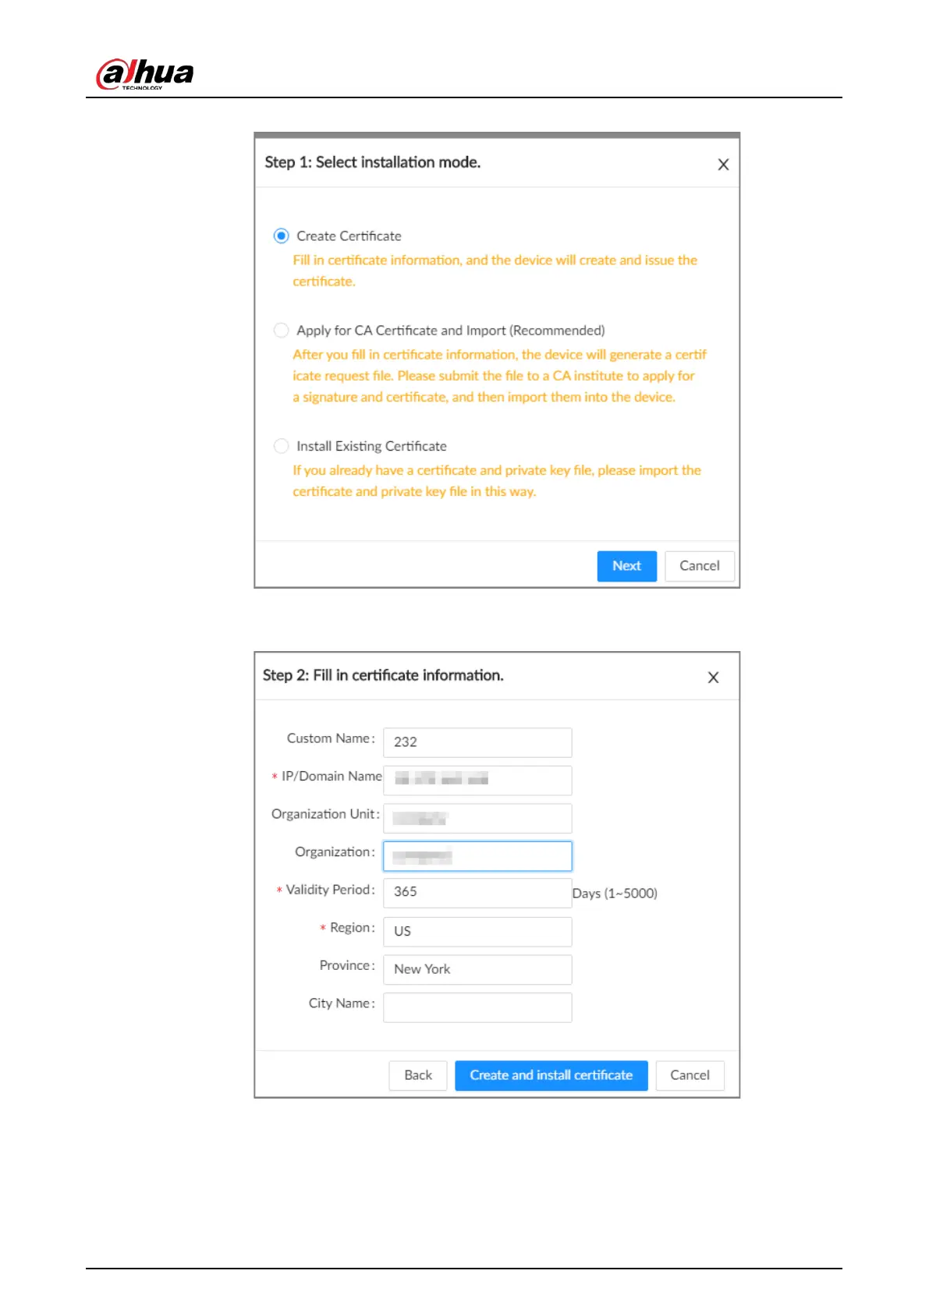Click the Dahua Technology logo
Screen dimensions: 929x1313
click(x=145, y=74)
